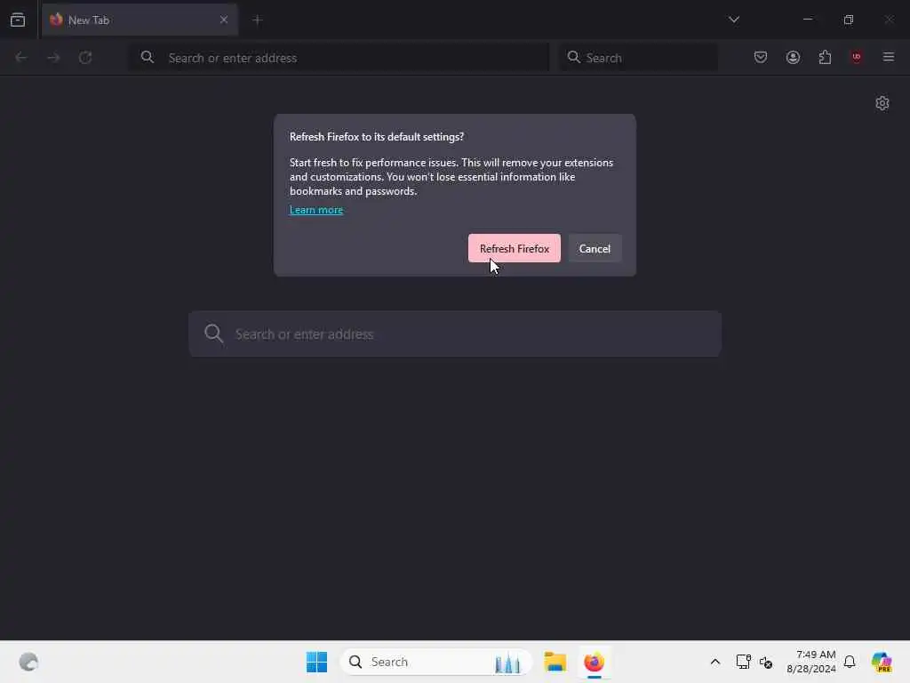
Task: Restore down the Firefox window
Action: tap(849, 20)
